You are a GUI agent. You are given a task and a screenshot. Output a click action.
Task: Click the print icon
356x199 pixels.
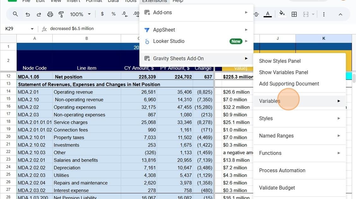[50, 14]
